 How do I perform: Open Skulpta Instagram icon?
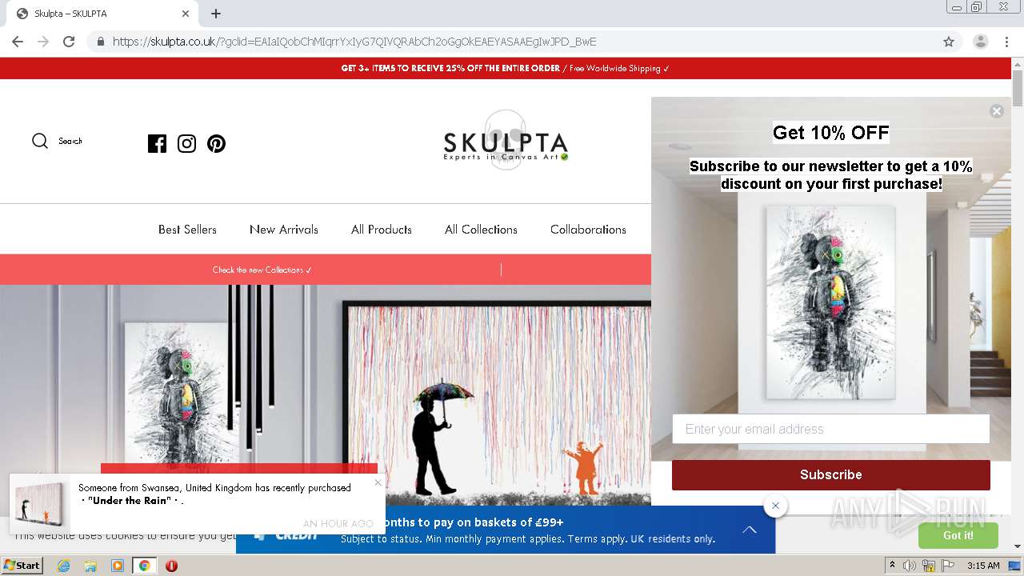186,144
